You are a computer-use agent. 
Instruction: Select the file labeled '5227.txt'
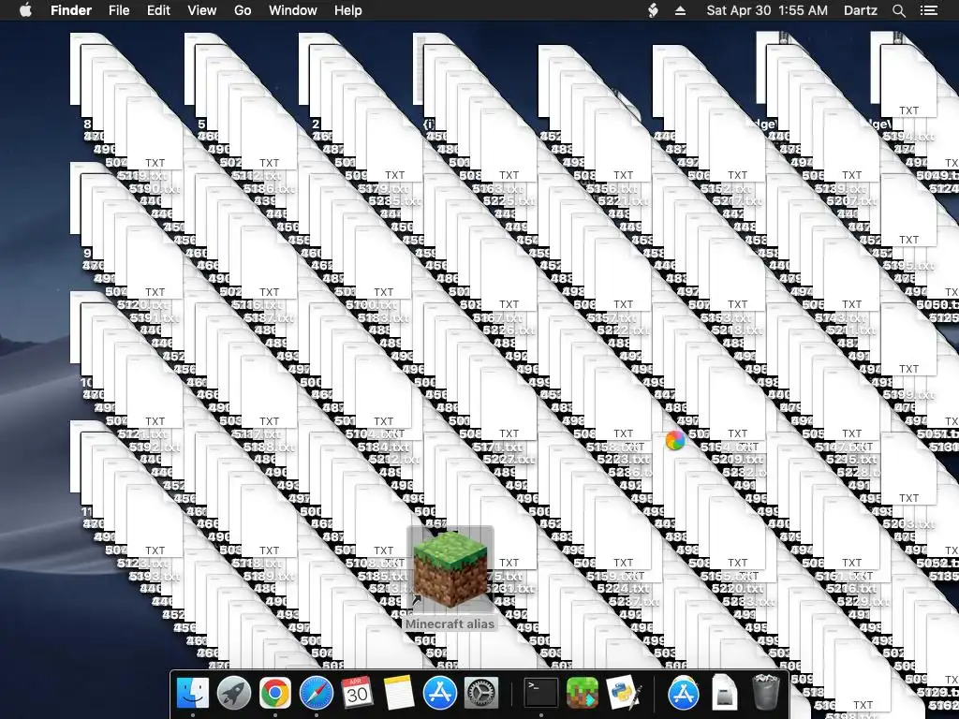click(x=509, y=459)
